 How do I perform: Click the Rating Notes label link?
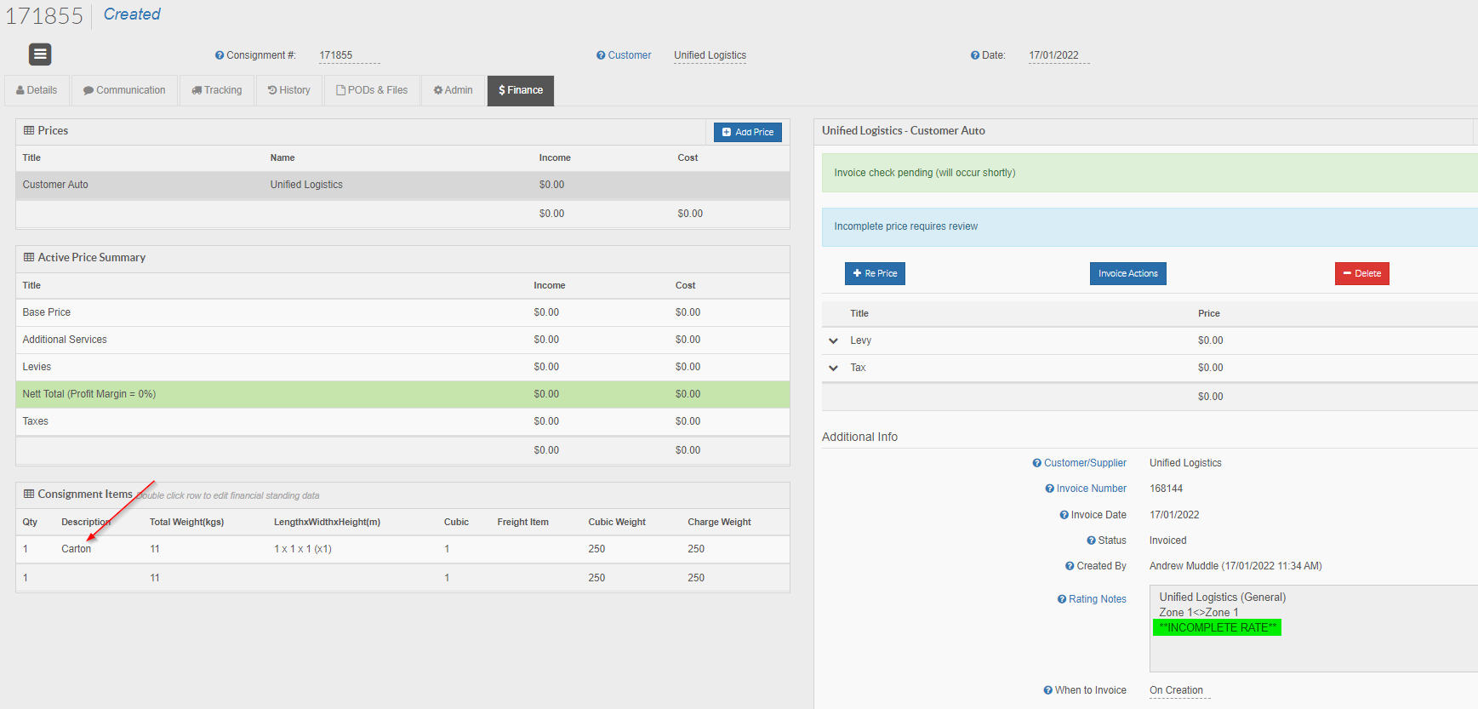click(1098, 599)
